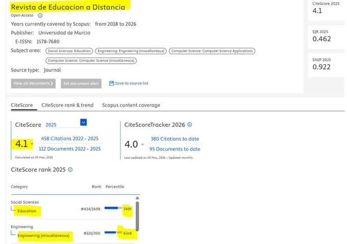The height and width of the screenshot is (244, 347).
Task: Click the 74th percentile value
Action: [x=127, y=209]
